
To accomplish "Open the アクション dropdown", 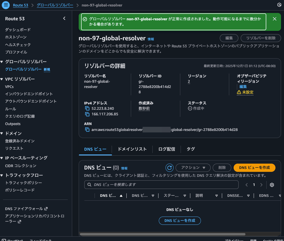I will [193, 168].
